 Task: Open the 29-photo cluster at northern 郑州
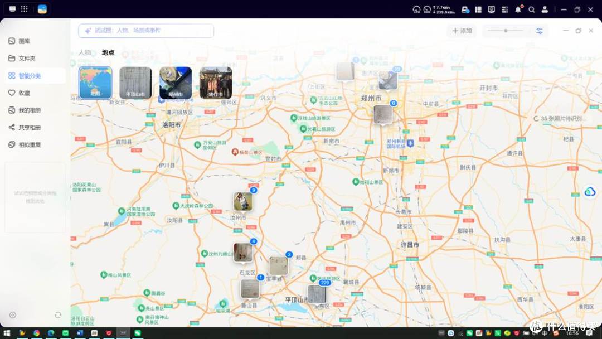[388, 80]
